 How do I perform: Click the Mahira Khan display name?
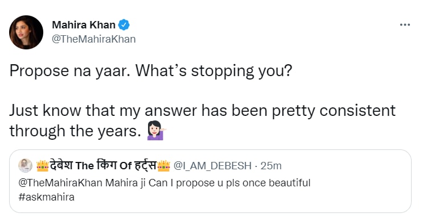pyautogui.click(x=84, y=25)
